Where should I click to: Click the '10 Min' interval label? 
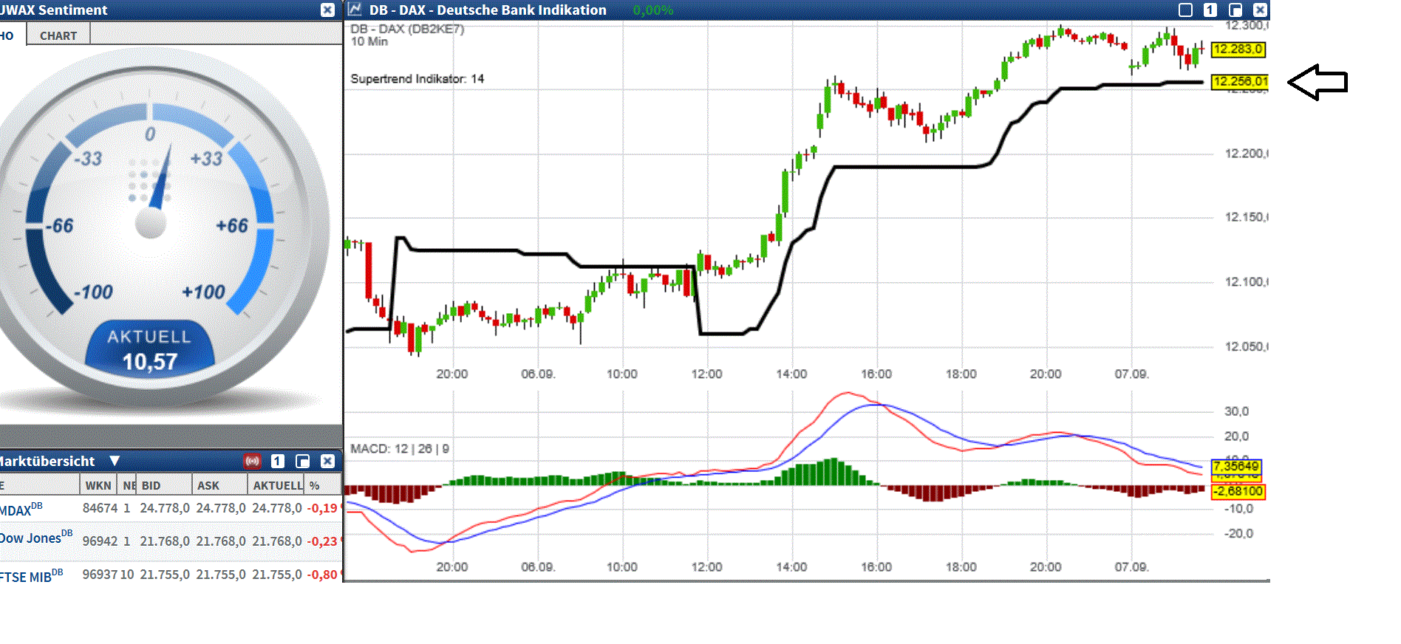point(369,41)
